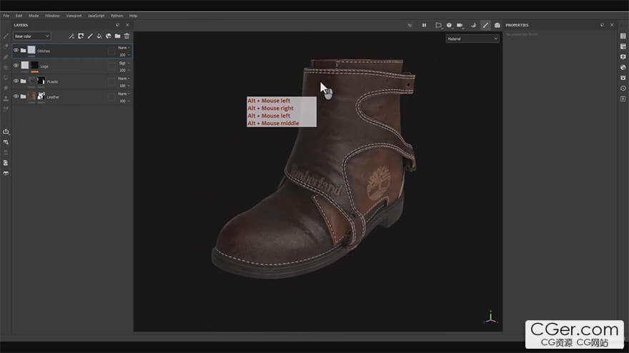Open the Material viewport mode dropdown

click(472, 39)
